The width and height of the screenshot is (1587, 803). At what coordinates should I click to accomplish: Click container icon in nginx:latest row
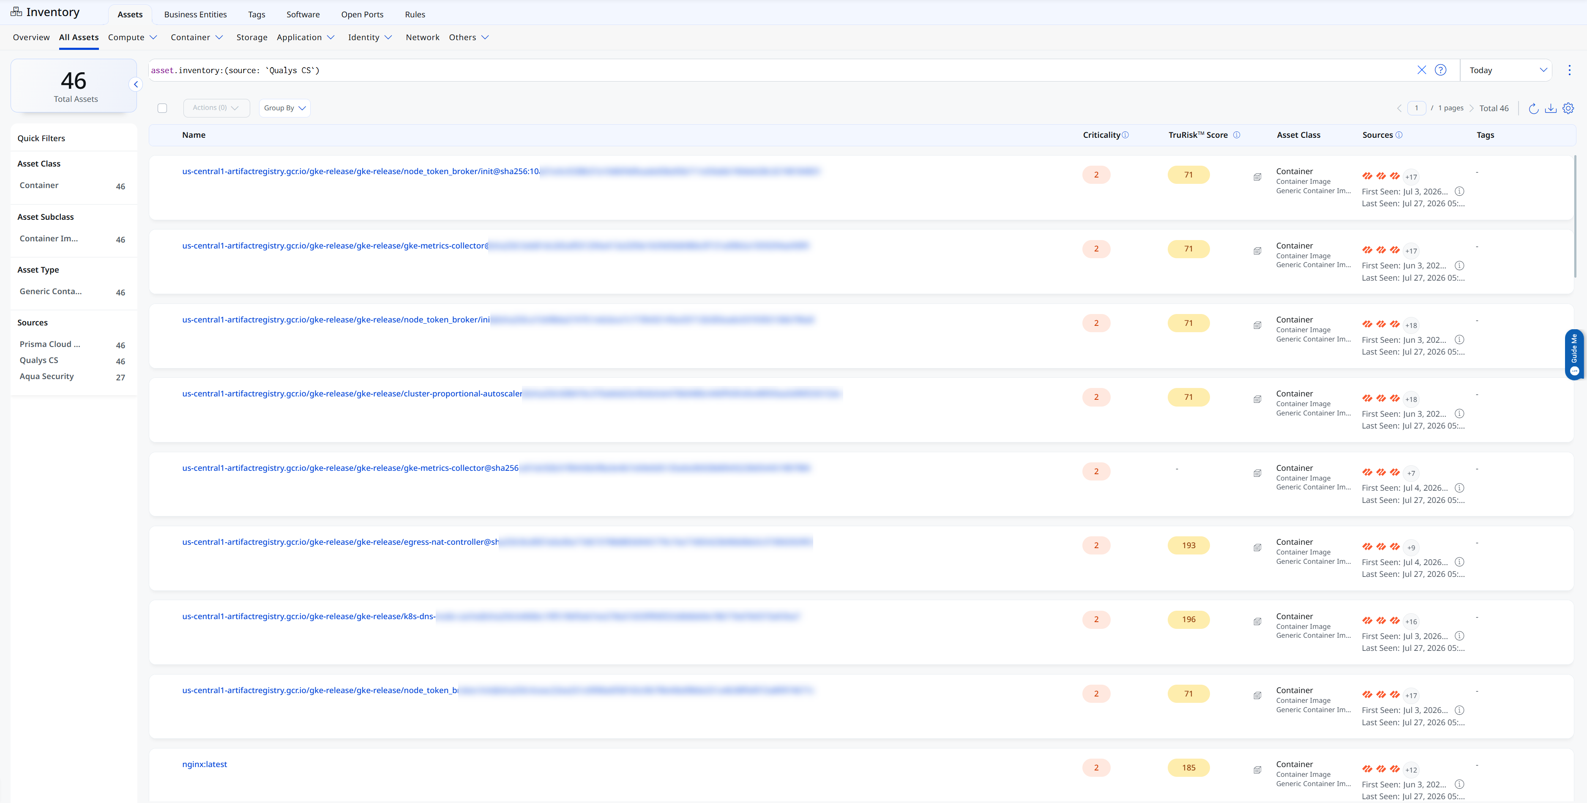[1257, 770]
